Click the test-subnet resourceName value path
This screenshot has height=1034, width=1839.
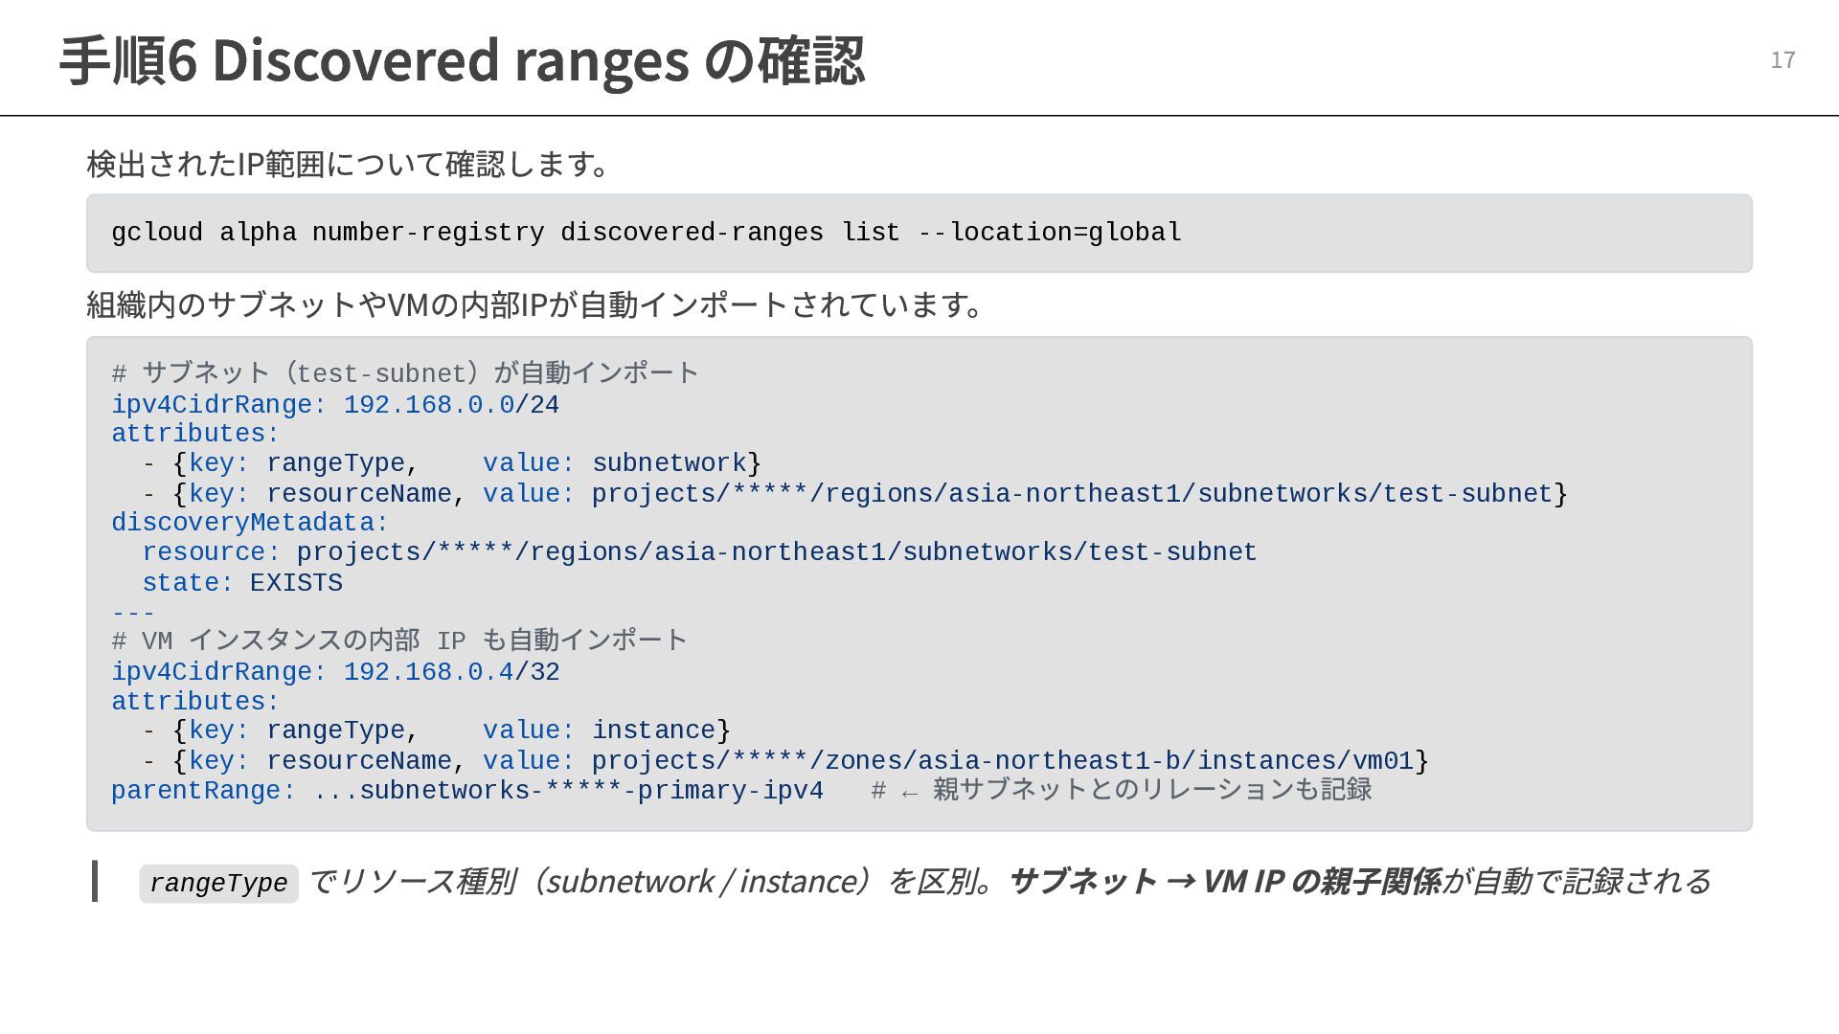(x=1071, y=494)
